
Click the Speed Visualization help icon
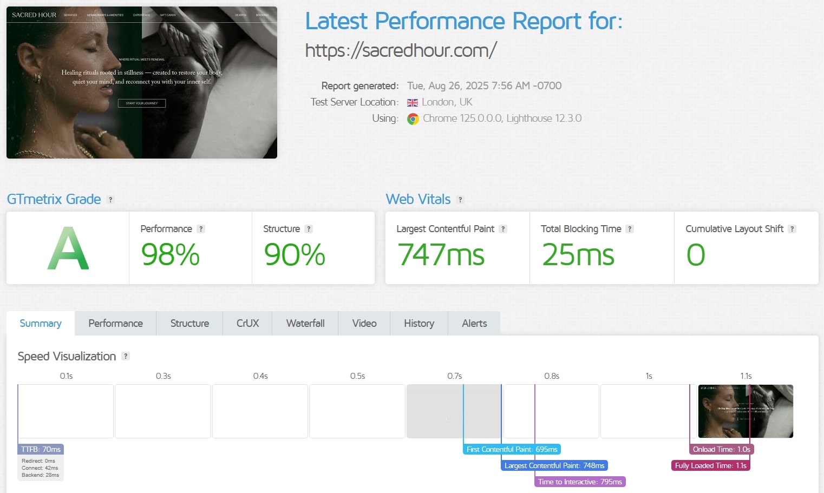pos(126,356)
